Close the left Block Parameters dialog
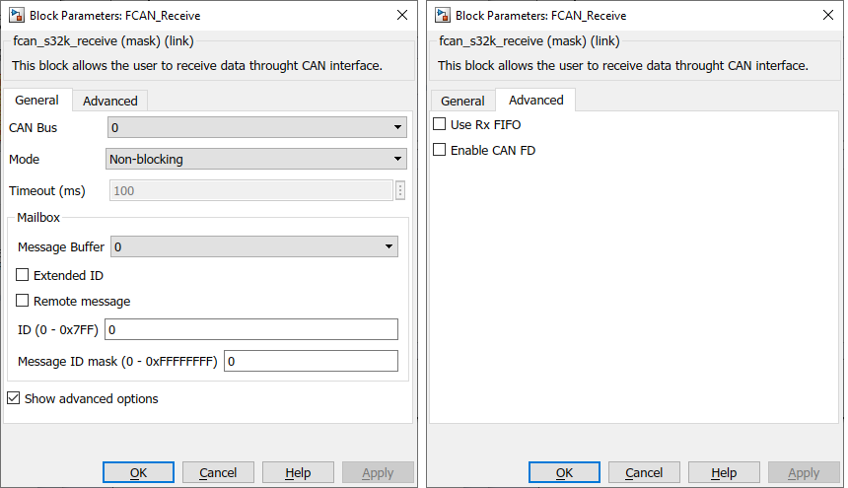The height and width of the screenshot is (488, 848). tap(401, 15)
